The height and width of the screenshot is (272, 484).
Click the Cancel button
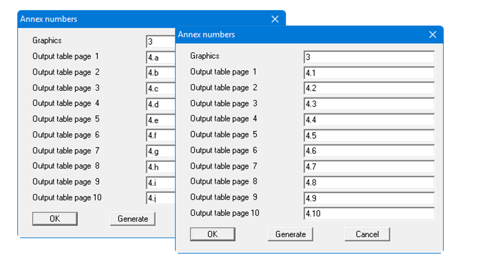[x=367, y=234]
